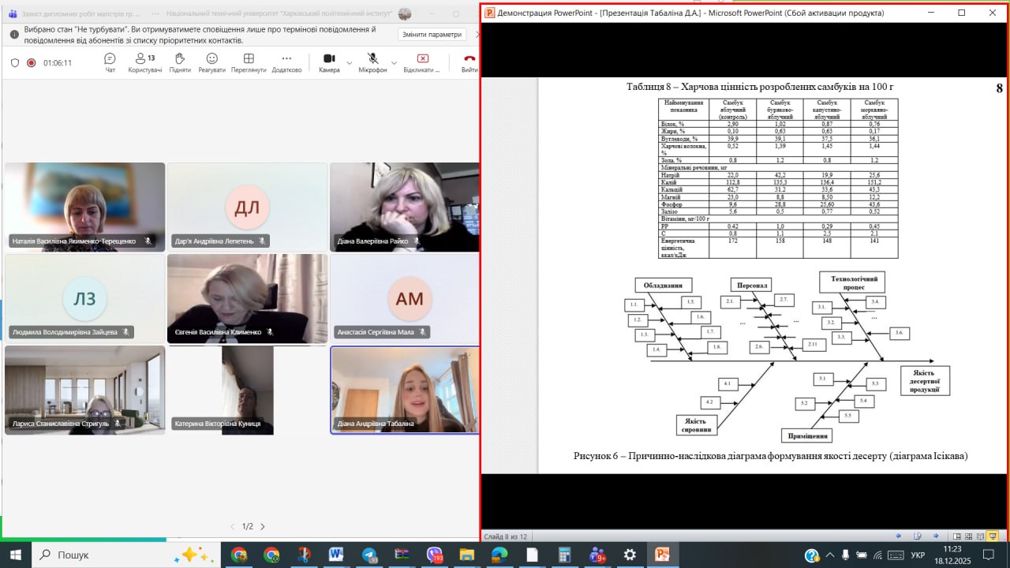Expand microphone options dropdown arrow
The image size is (1010, 568).
[394, 62]
